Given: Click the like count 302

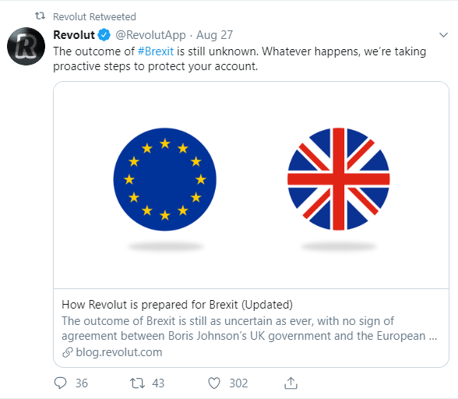Looking at the screenshot, I should (x=238, y=383).
